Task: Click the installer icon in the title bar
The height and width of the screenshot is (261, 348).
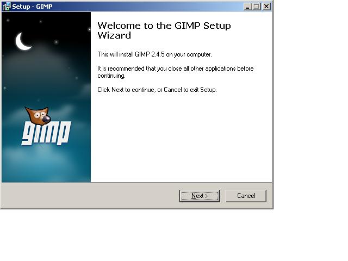Action: tap(7, 7)
